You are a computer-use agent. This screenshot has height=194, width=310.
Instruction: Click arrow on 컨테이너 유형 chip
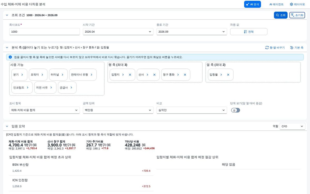(x=91, y=74)
